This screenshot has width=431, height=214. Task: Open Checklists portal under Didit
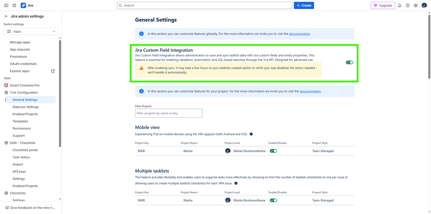click(x=25, y=150)
